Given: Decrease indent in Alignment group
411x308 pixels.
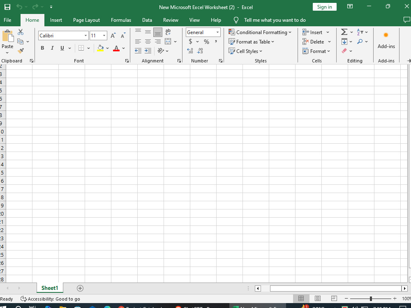Looking at the screenshot, I should [x=138, y=51].
